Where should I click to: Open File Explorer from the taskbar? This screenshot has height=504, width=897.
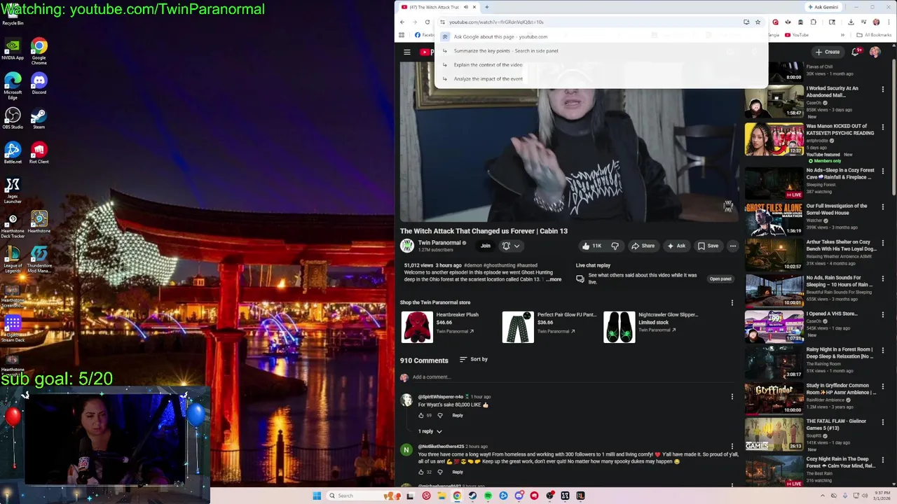point(441,496)
